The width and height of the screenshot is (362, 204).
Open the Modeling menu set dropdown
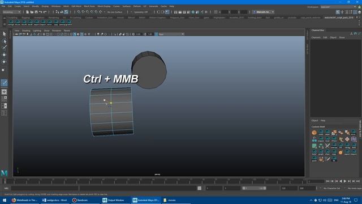(11, 12)
